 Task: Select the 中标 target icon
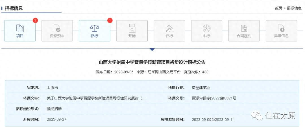[206, 28]
